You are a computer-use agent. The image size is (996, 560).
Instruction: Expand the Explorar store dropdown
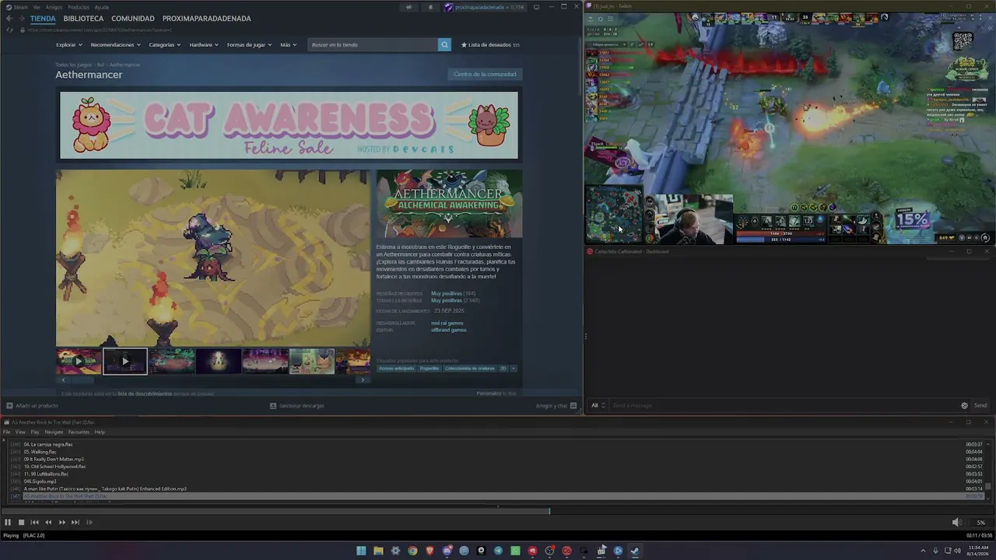(68, 44)
